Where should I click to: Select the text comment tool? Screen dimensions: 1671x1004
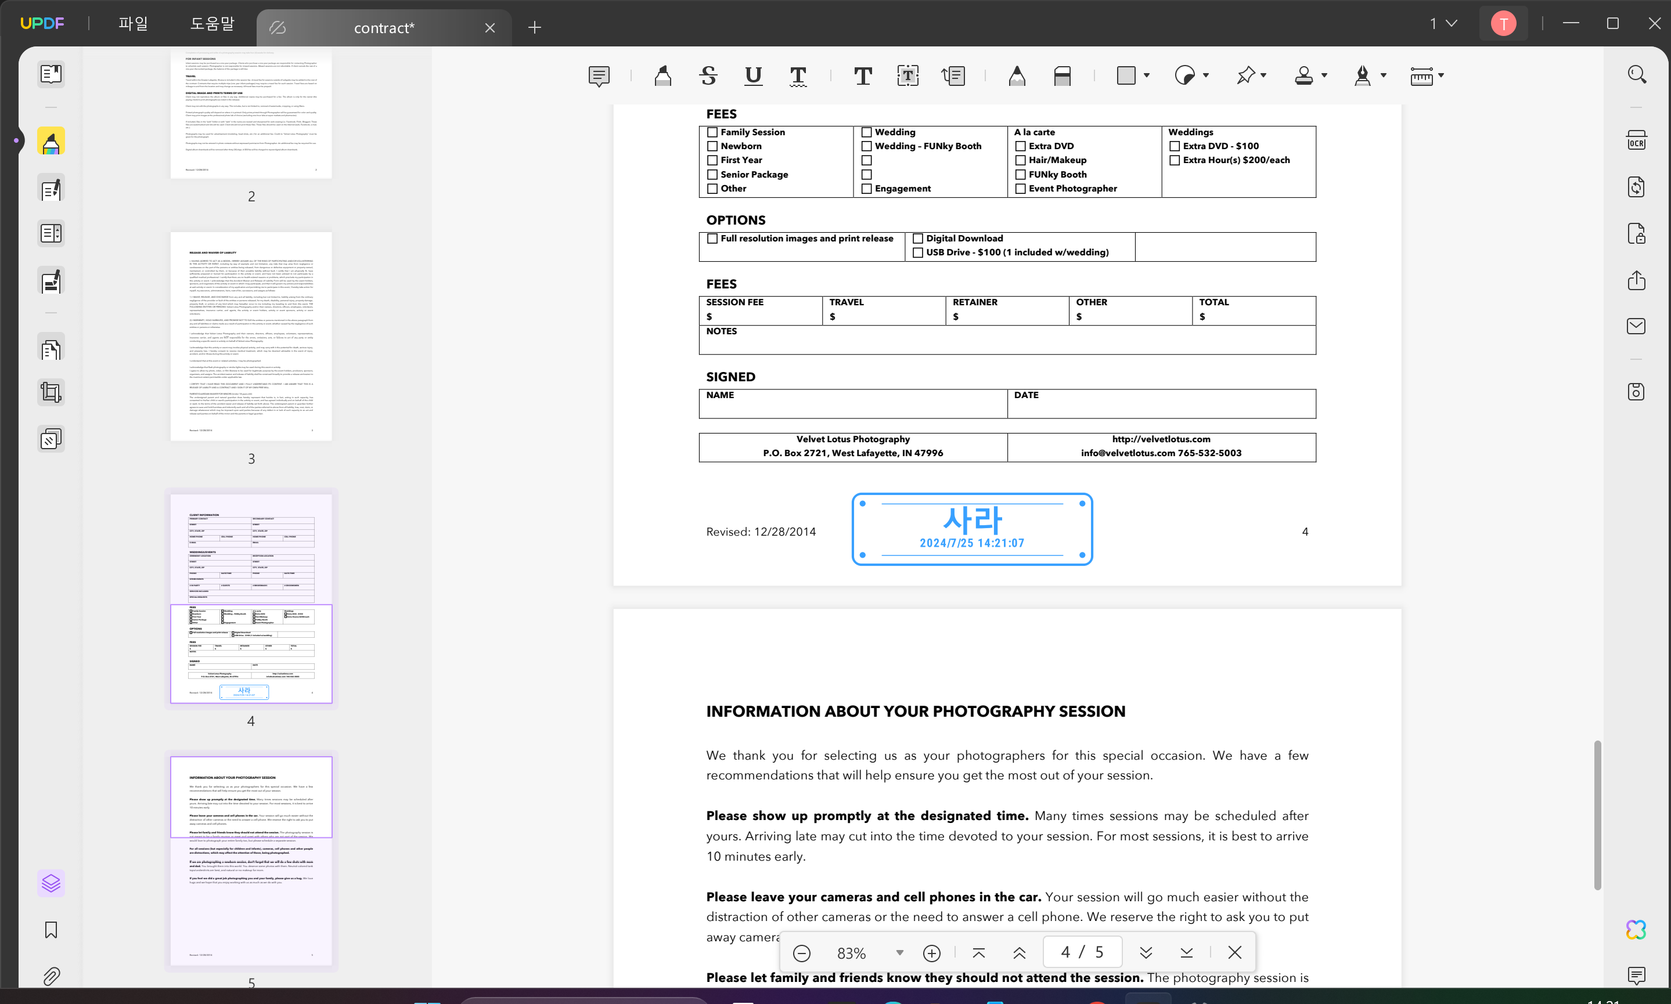tap(862, 76)
